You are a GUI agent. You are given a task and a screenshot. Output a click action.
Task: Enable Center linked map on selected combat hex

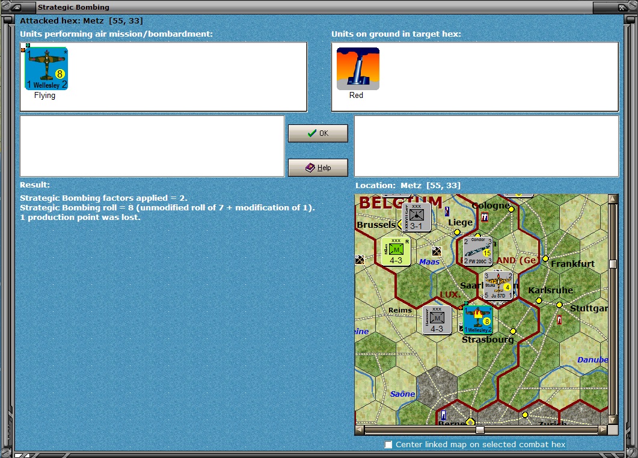click(x=388, y=445)
